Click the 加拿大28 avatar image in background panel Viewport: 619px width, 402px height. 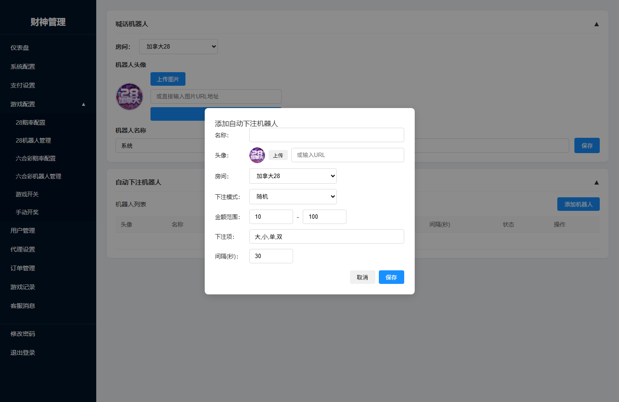tap(129, 97)
